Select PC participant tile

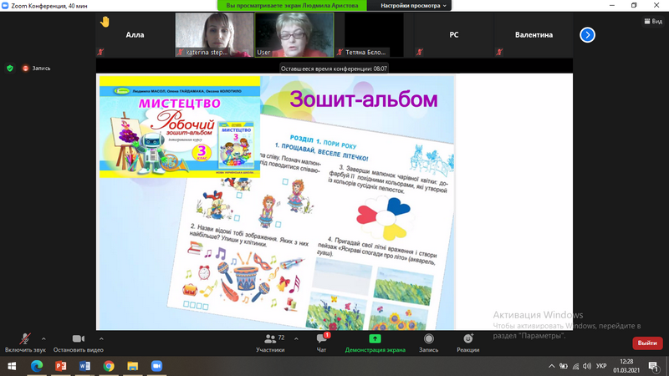(x=453, y=35)
